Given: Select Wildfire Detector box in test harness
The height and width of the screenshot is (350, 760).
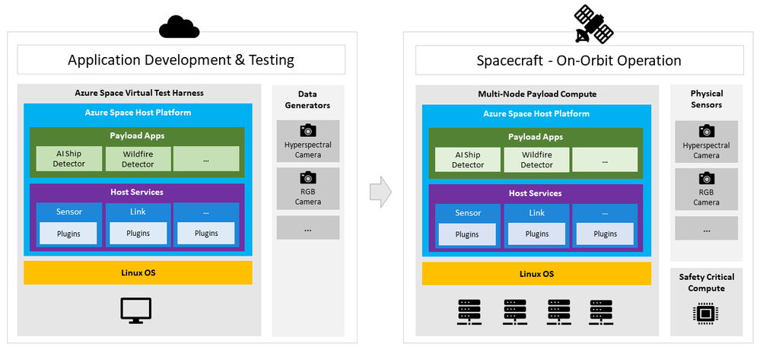Looking at the screenshot, I should (138, 158).
